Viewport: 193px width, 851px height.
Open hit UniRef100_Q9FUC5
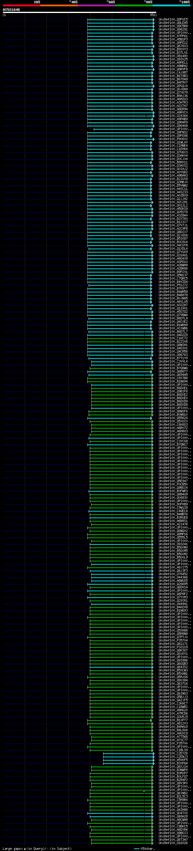click(x=173, y=20)
